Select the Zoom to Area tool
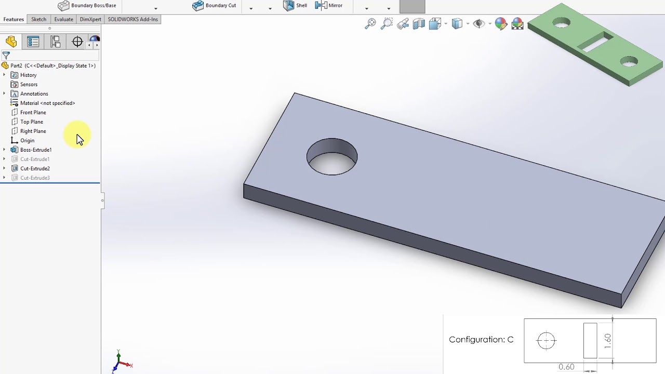The image size is (665, 374). point(387,24)
